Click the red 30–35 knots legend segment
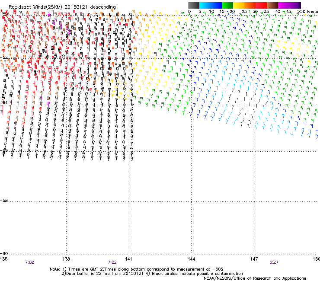This screenshot has height=281, width=320. pyautogui.click(x=261, y=5)
